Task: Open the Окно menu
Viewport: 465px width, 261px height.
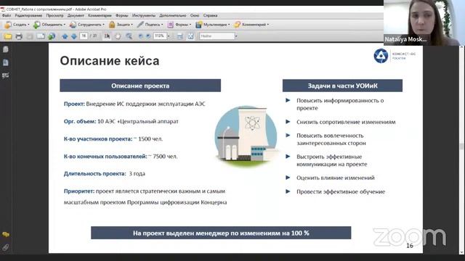Action: pyautogui.click(x=195, y=15)
